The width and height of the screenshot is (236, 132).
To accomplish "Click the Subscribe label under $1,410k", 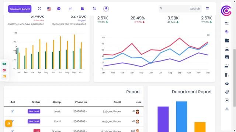I will click(x=39, y=21).
